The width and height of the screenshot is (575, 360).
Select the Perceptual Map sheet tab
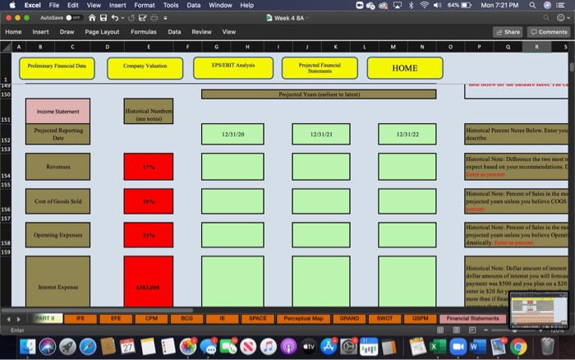coord(303,319)
